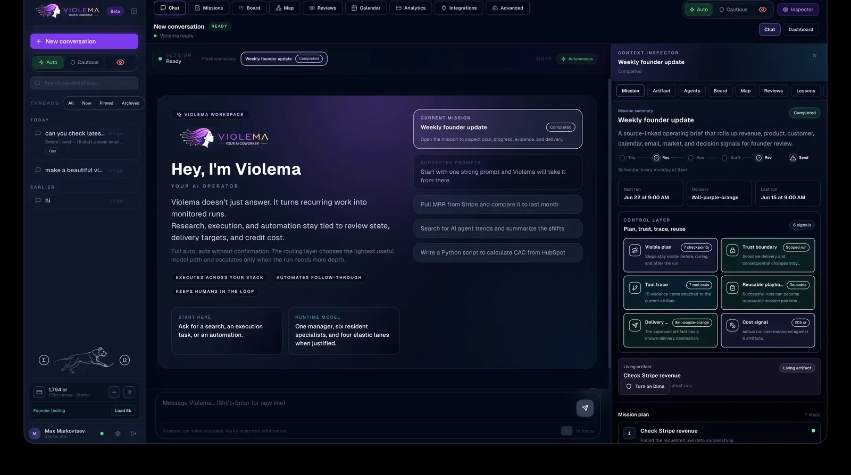The image size is (851, 475).
Task: Filter threads by Pinned
Action: coord(106,103)
